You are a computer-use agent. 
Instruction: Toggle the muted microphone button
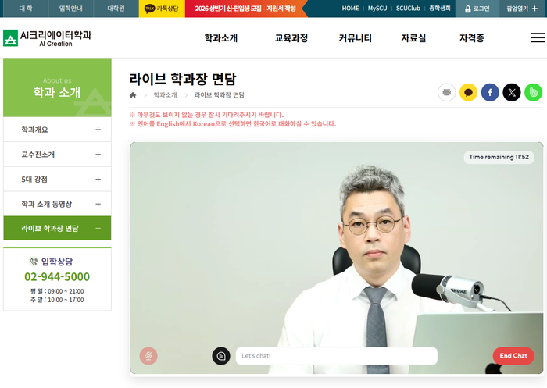tap(148, 356)
